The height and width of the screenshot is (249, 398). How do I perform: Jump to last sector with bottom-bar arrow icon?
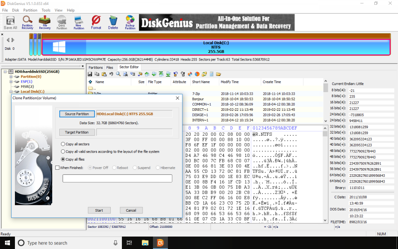point(168,74)
